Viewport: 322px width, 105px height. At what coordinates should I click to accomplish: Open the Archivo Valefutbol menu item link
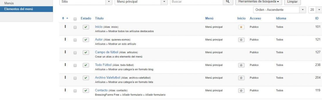pyautogui.click(x=107, y=78)
